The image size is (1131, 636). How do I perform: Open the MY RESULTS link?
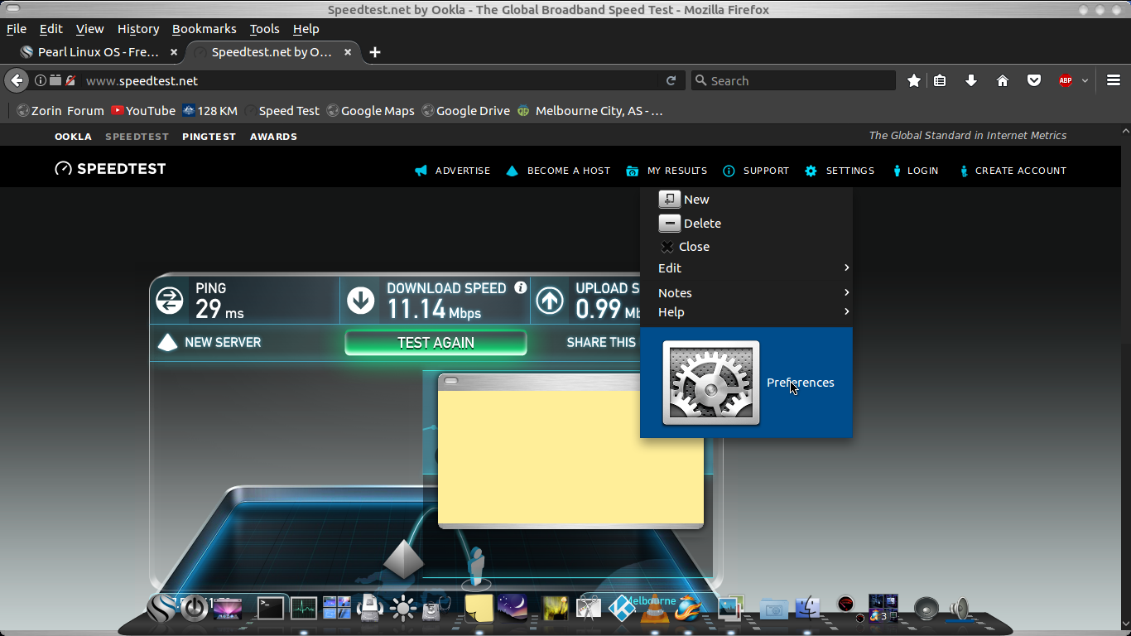pos(676,171)
